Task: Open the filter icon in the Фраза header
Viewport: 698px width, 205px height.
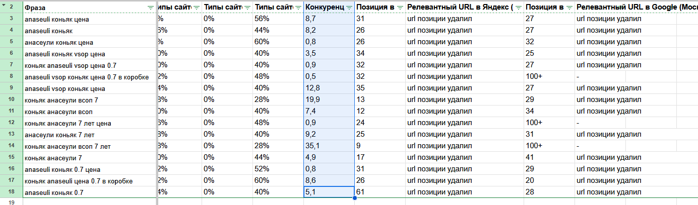Action: [151, 8]
